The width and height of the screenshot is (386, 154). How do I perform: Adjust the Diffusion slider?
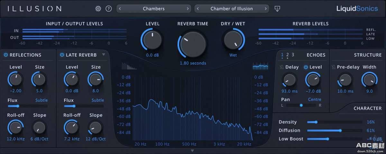335,131
